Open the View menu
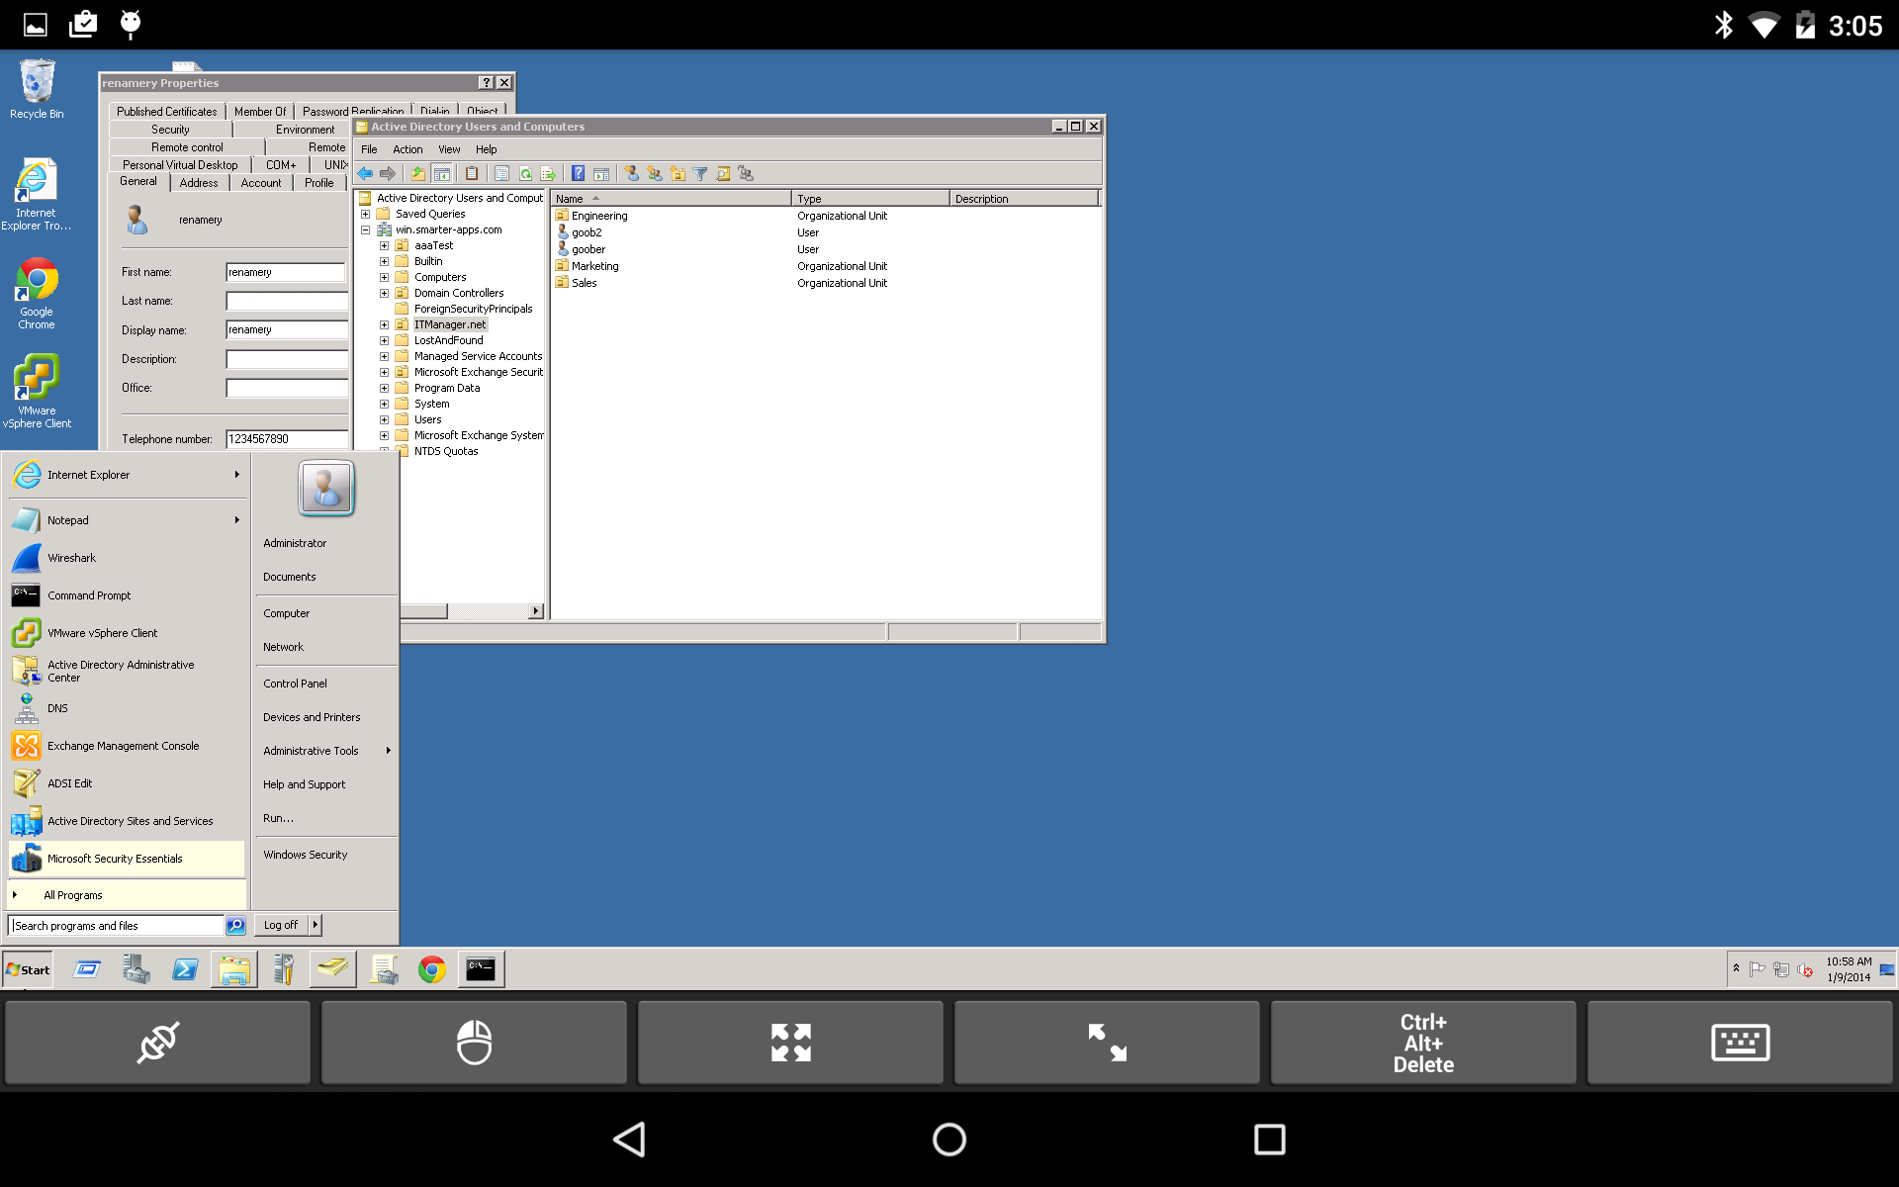1899x1187 pixels. point(449,149)
